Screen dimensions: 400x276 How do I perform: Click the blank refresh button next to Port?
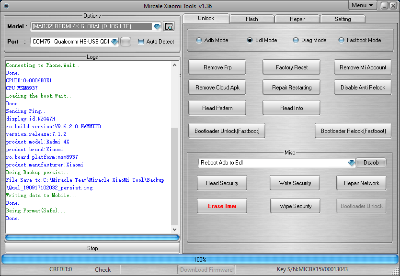126,42
